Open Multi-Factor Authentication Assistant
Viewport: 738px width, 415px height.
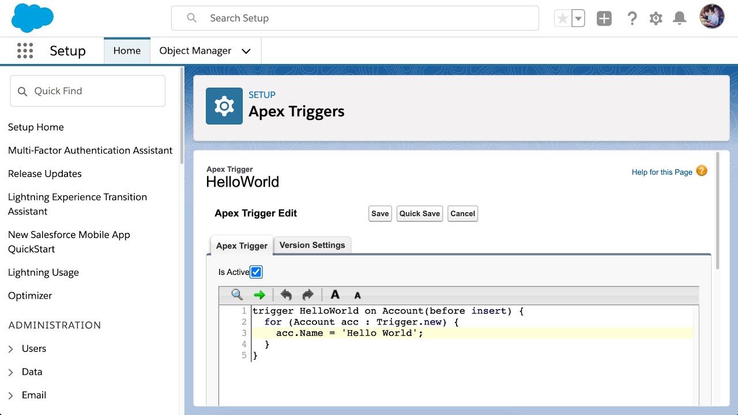pos(90,150)
